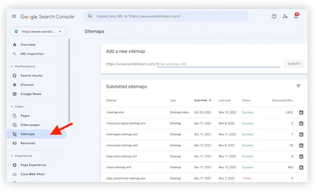Open the /tool-types-sitemap.xml row
This screenshot has height=191, width=316.
204,134
